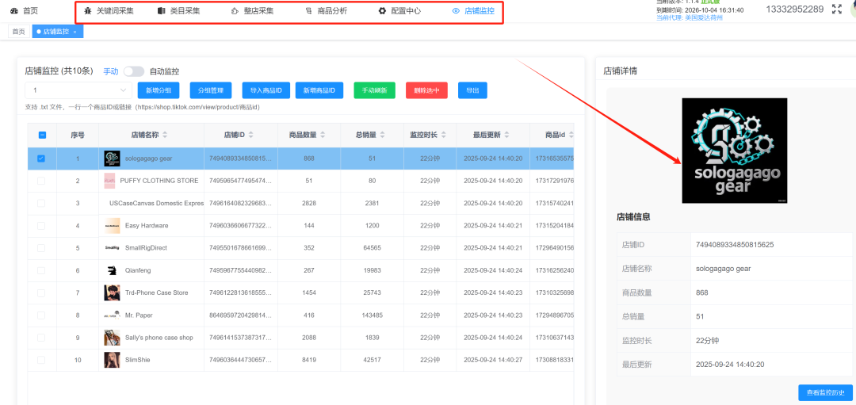
Task: Click the 查看监控历史 button
Action: (x=825, y=392)
